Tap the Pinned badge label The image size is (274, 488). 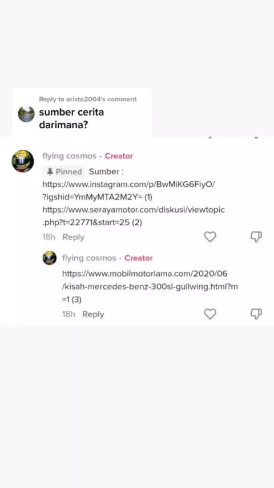tap(64, 171)
